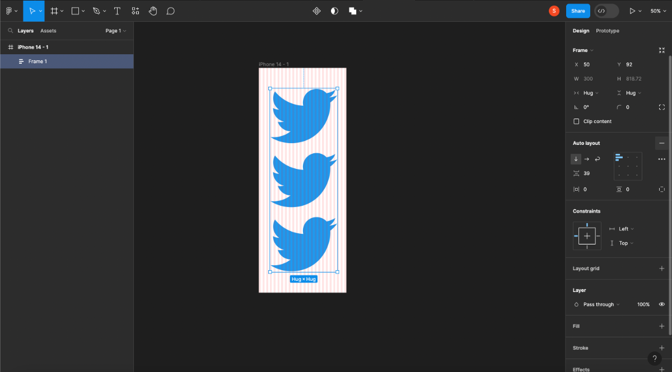Click the Create component icon
The image size is (672, 372).
tap(316, 11)
